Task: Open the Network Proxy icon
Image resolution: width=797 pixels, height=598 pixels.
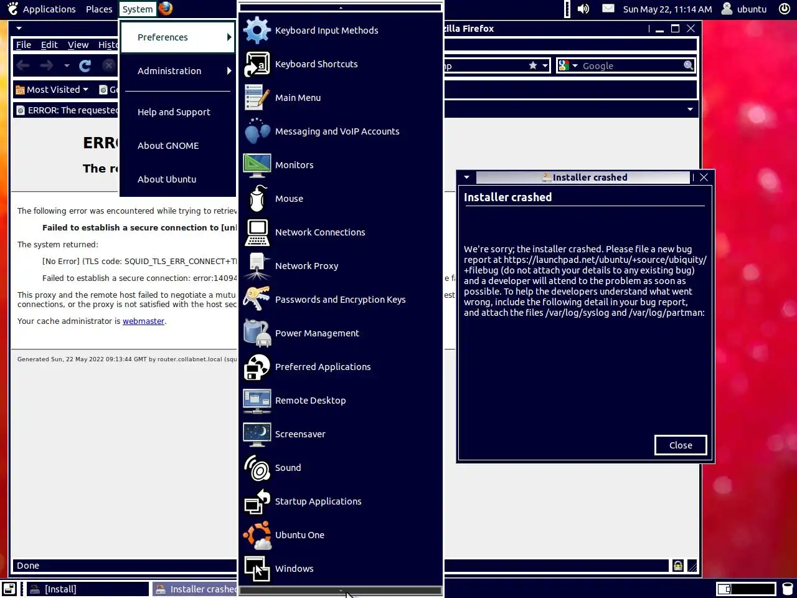Action: (x=257, y=266)
